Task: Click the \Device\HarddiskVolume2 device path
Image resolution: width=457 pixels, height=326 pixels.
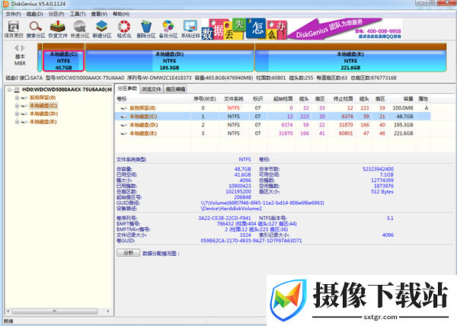Action: [x=231, y=209]
